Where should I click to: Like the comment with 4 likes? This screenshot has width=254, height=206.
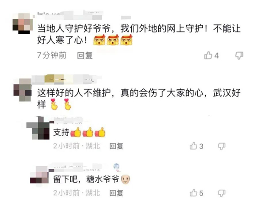tap(208, 55)
